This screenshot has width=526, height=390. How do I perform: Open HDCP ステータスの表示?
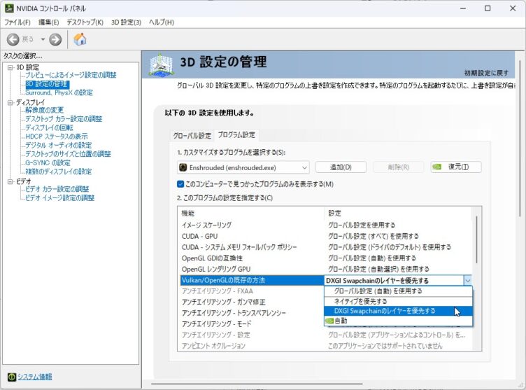[57, 137]
